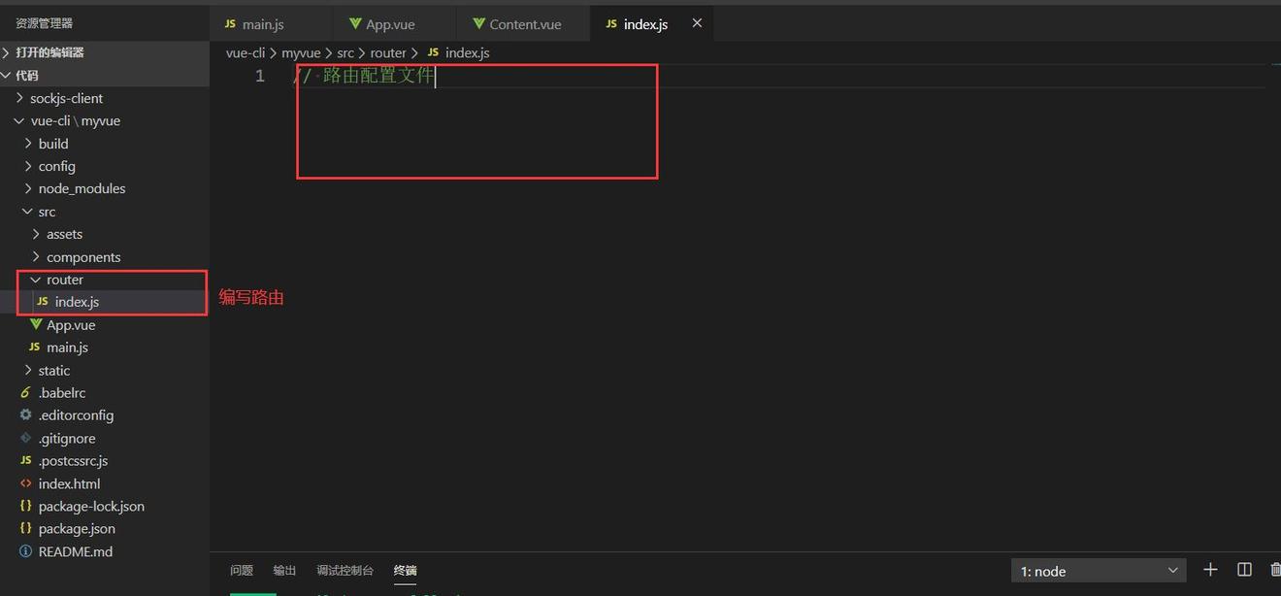Viewport: 1281px width, 596px height.
Task: Select router in the breadcrumb path
Action: [x=387, y=52]
